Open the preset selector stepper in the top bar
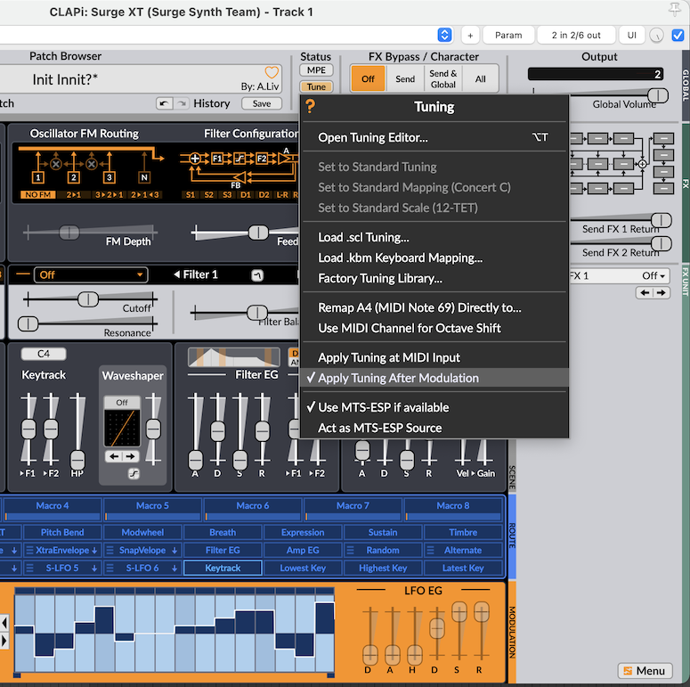This screenshot has width=690, height=687. click(x=445, y=36)
